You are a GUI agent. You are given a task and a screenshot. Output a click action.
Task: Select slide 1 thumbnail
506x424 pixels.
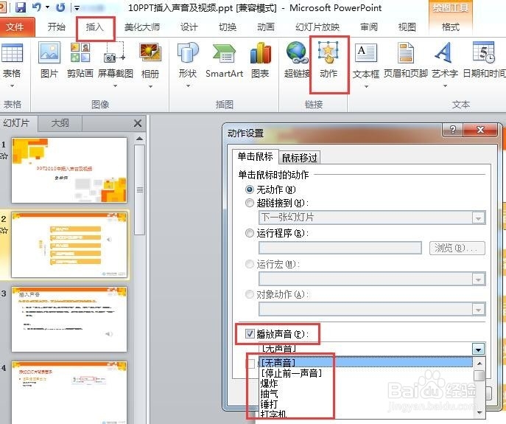(69, 170)
